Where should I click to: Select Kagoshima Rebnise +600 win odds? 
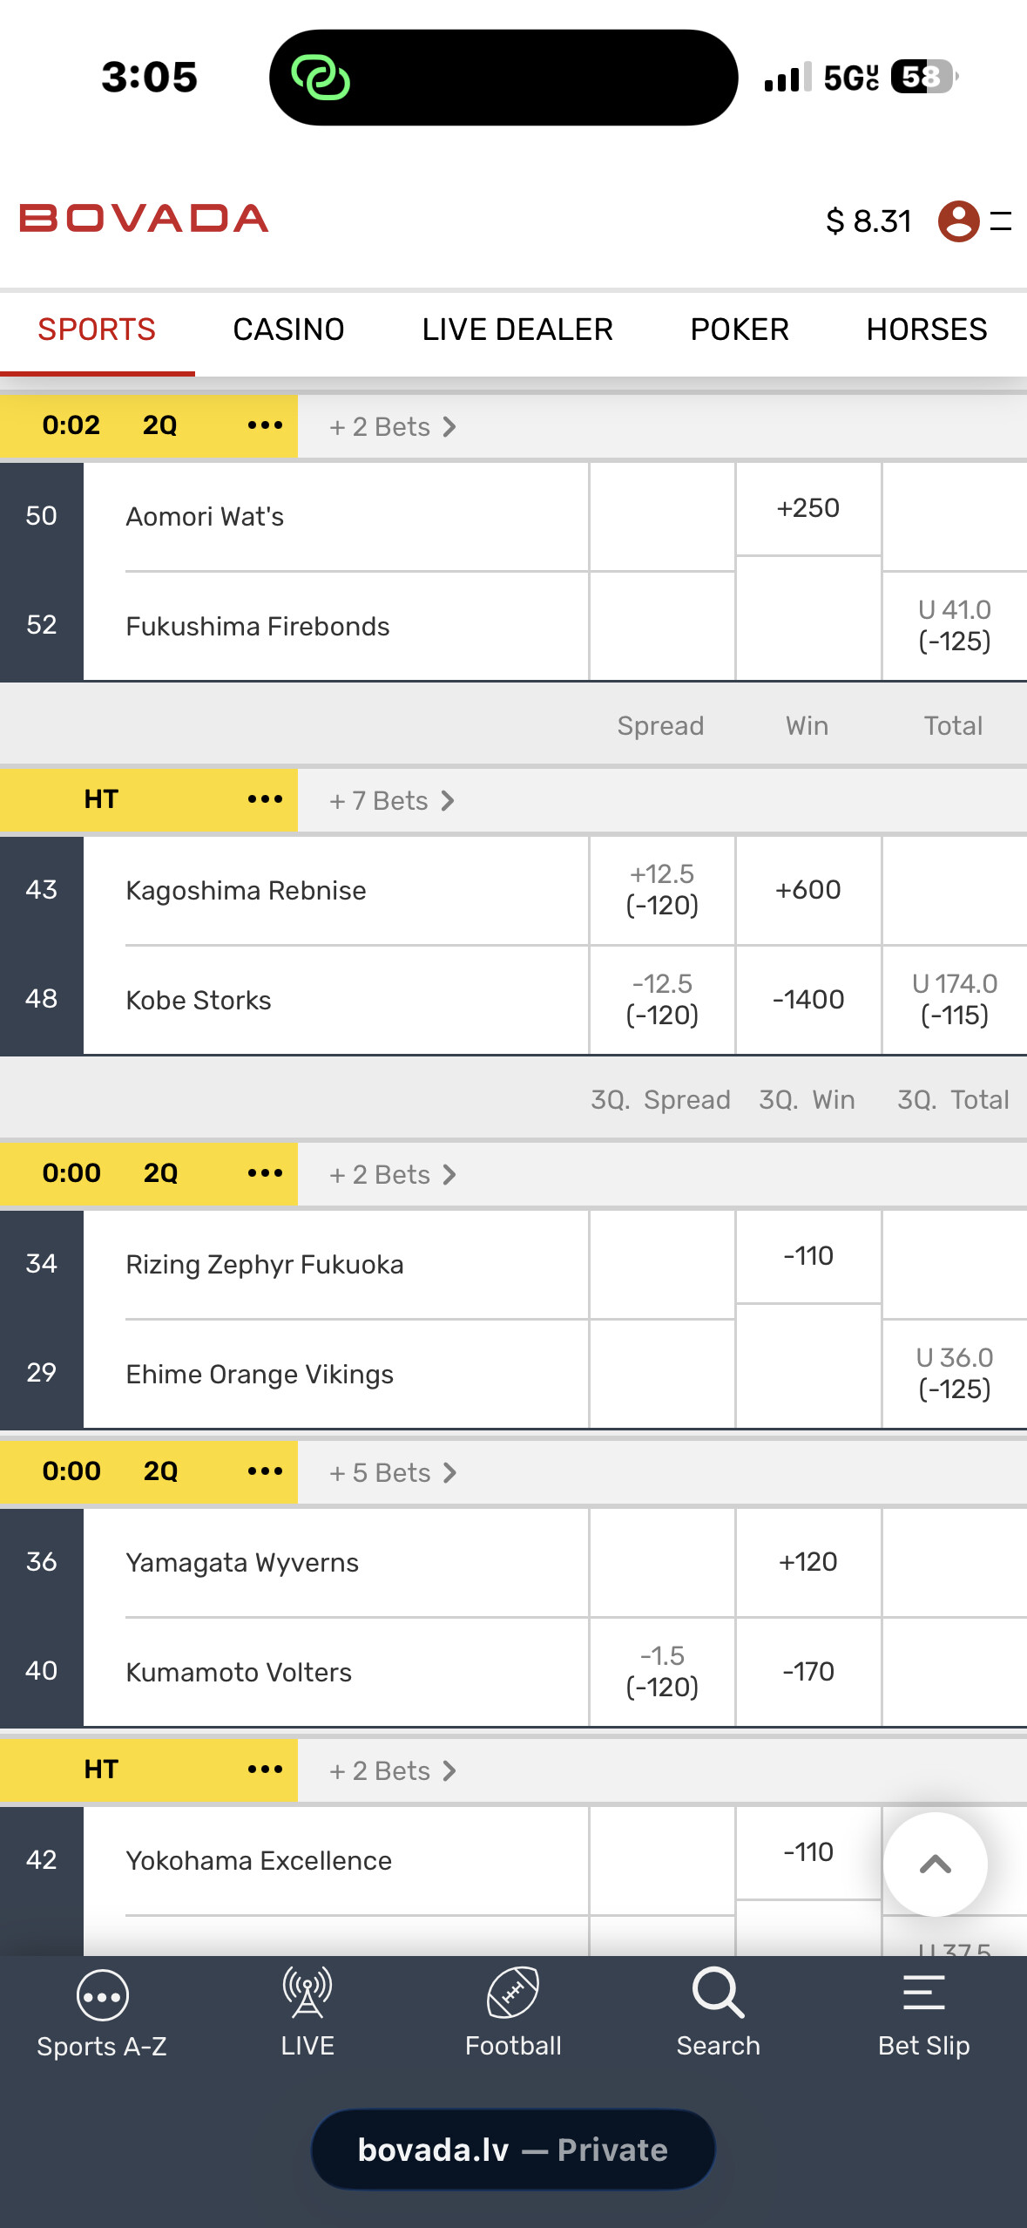point(808,890)
